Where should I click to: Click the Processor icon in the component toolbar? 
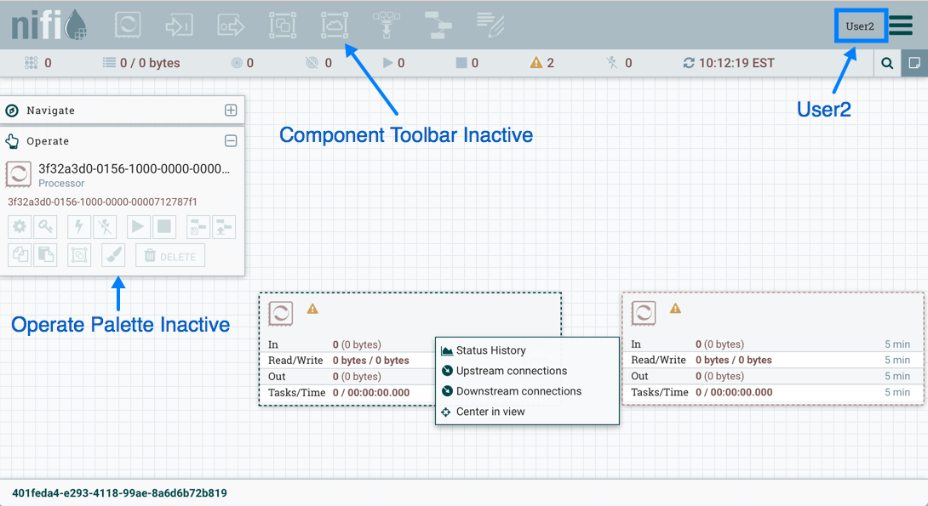tap(128, 25)
